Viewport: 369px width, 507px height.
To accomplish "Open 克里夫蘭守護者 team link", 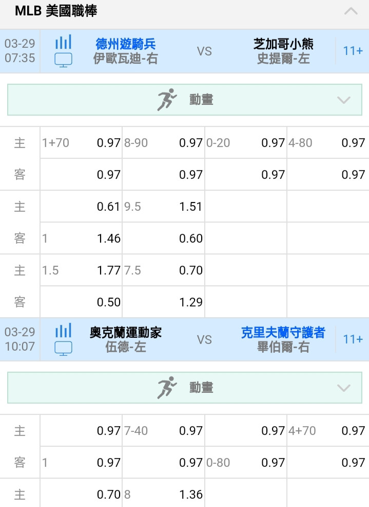I will (283, 332).
